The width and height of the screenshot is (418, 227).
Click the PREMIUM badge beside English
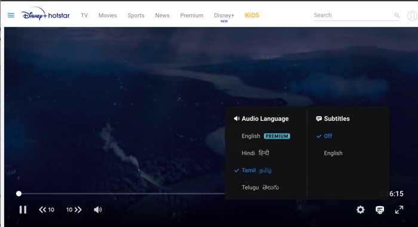tap(277, 136)
